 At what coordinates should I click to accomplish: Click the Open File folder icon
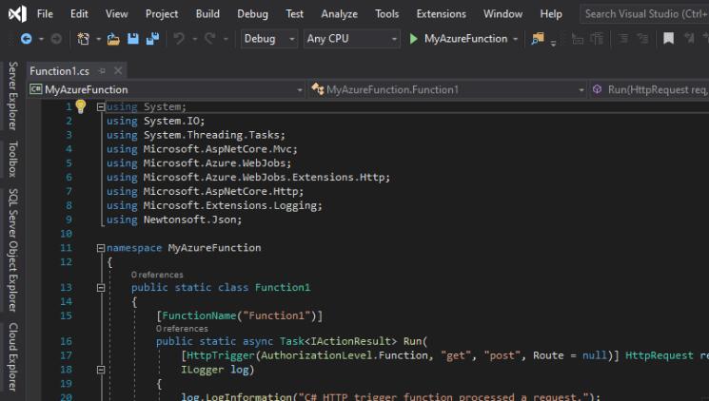[113, 39]
